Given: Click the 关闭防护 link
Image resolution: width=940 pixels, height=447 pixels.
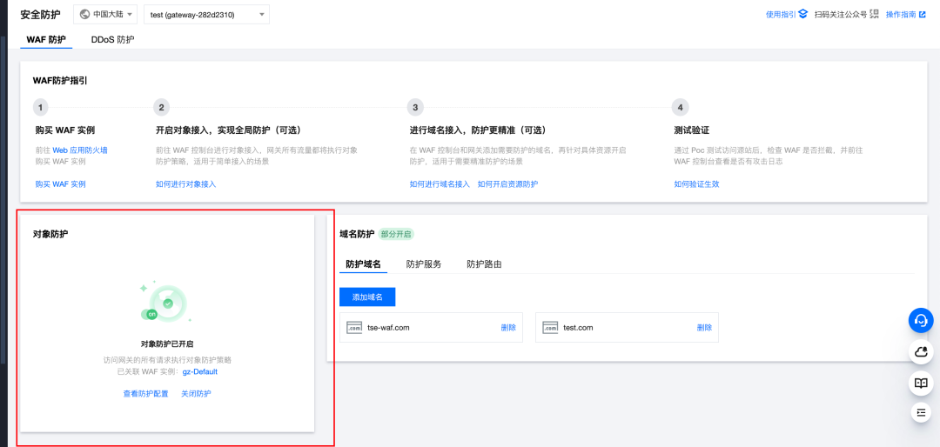Looking at the screenshot, I should [196, 394].
